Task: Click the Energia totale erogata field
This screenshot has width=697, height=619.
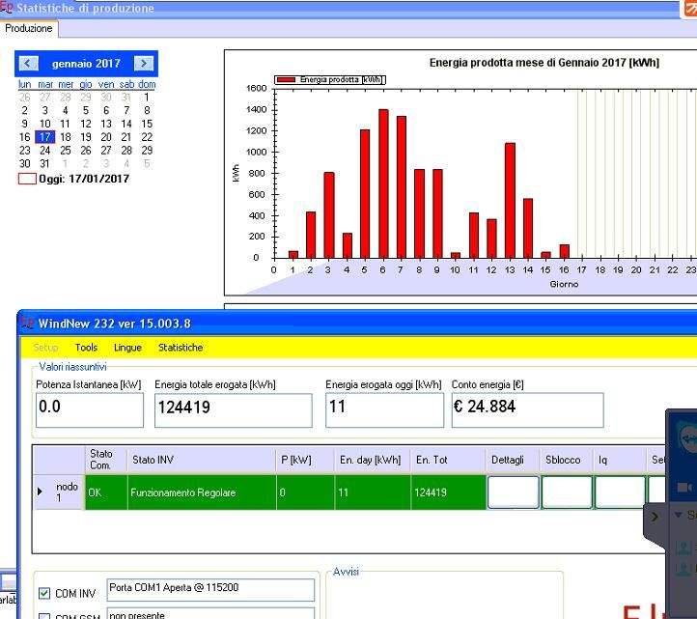Action: [x=233, y=409]
